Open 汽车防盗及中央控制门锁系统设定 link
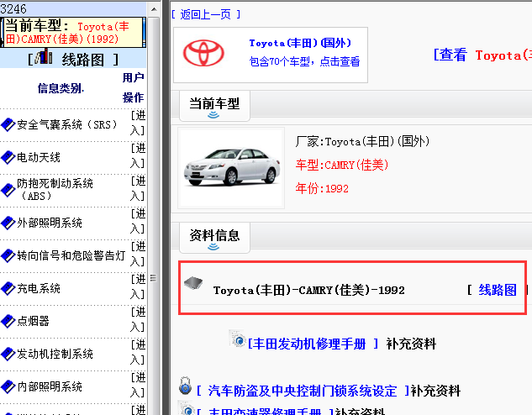 coord(303,391)
